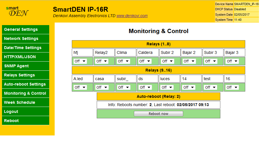The image size is (275, 146).
Task: Open Date/Time Settings
Action: (25, 48)
